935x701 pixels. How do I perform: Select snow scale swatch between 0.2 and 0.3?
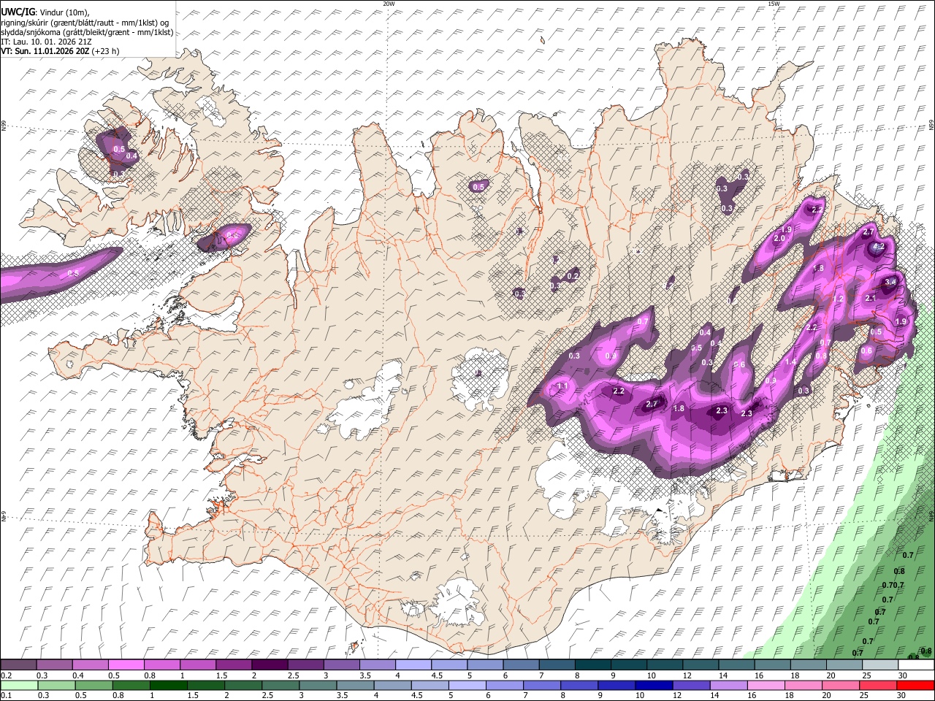18,665
